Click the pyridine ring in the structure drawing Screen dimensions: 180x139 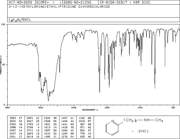point(112,128)
